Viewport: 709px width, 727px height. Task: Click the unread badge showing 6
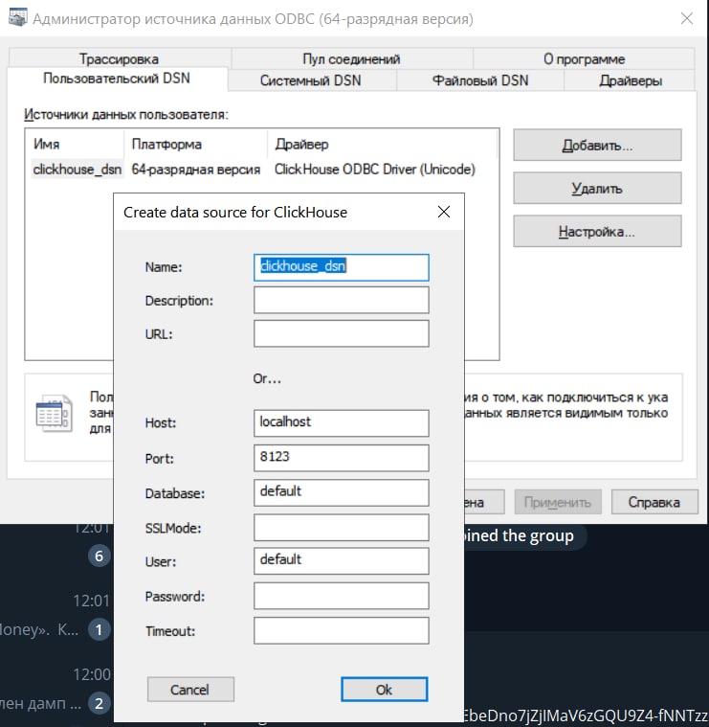99,556
